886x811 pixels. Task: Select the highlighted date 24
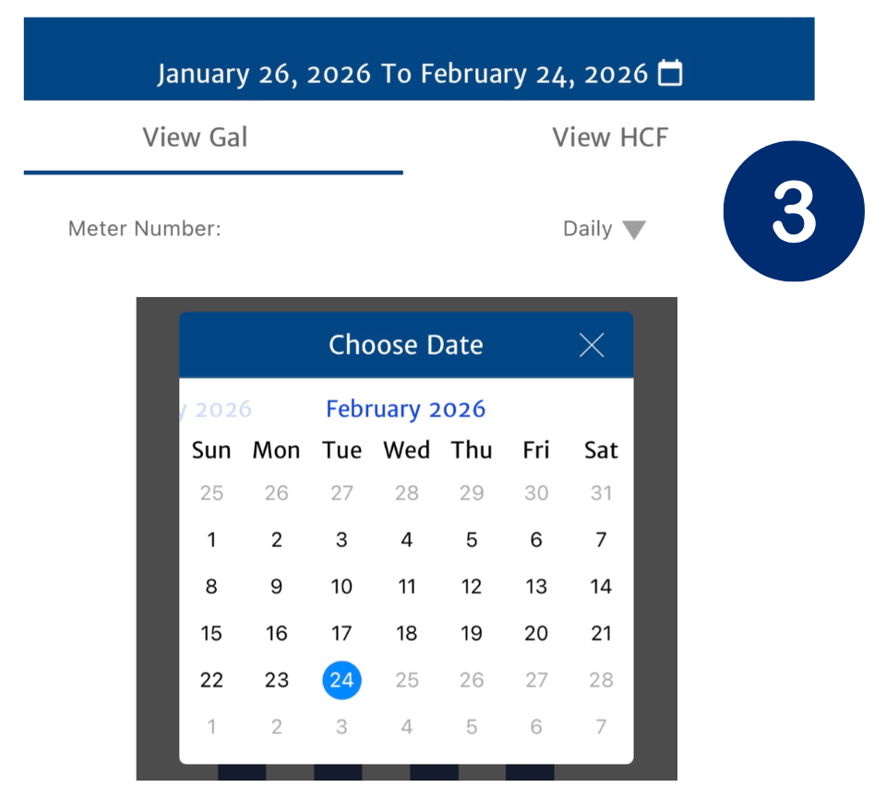[x=341, y=680]
